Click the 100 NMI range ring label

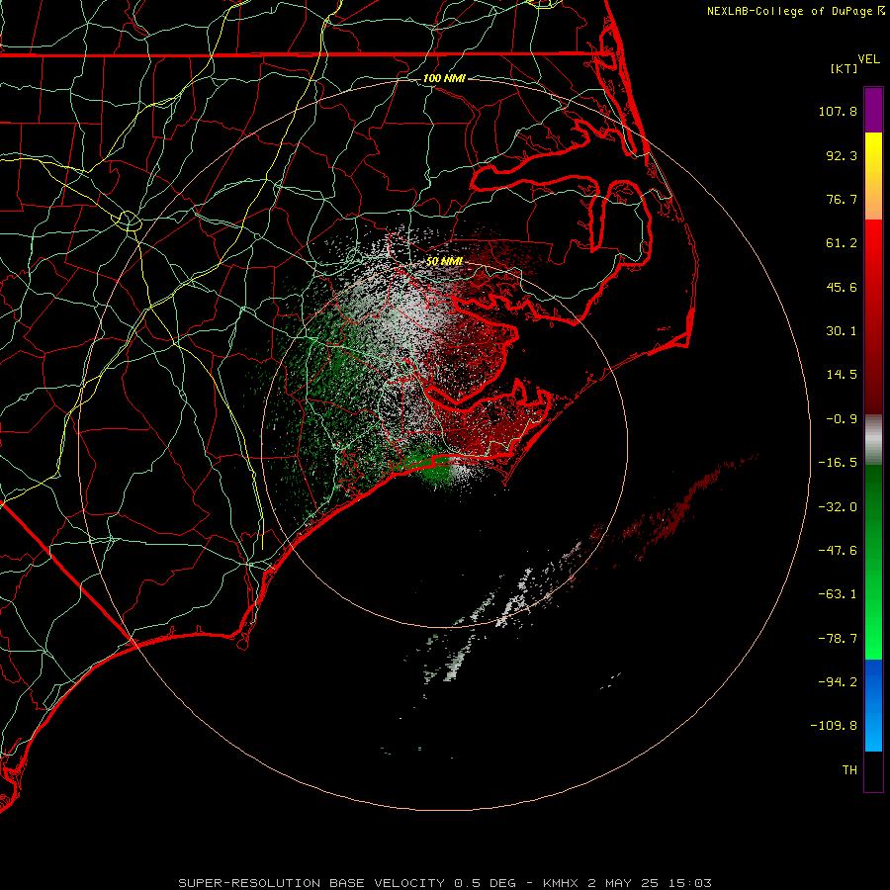[x=444, y=78]
